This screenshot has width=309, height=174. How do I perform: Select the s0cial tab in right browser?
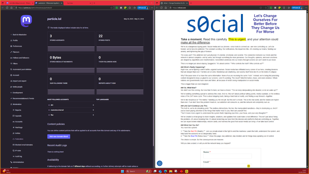174,3
